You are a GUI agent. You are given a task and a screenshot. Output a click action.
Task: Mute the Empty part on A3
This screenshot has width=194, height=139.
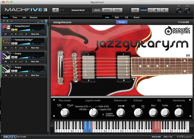coord(13,57)
